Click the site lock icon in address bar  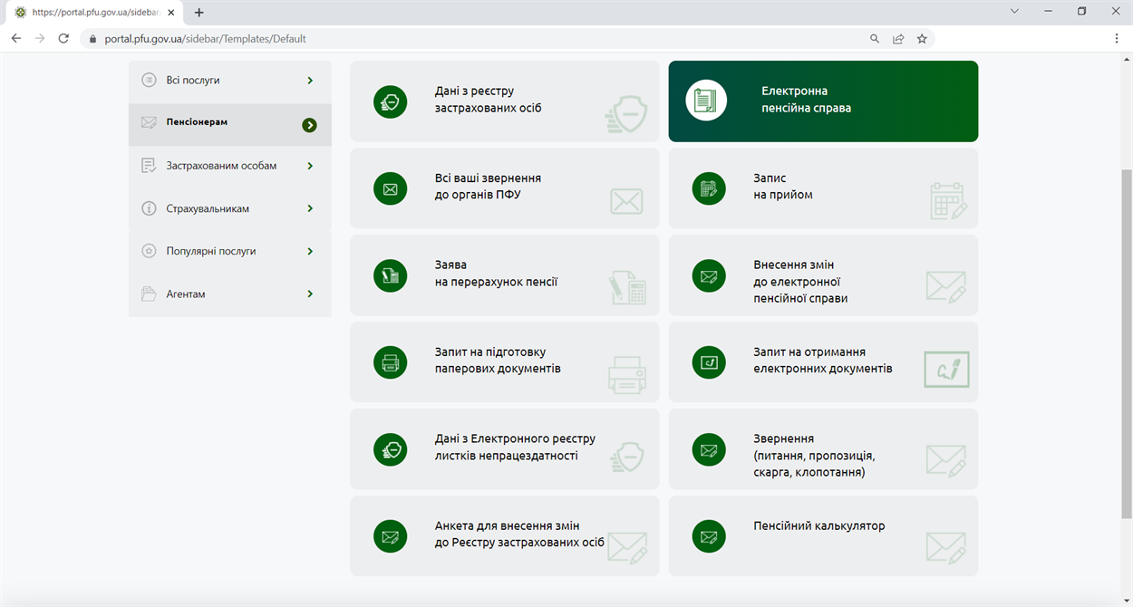[92, 39]
